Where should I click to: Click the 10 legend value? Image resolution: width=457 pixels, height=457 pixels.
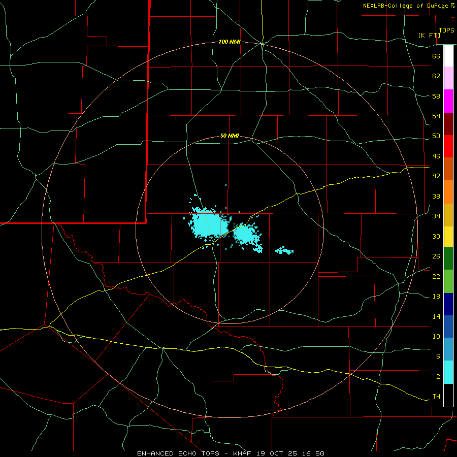pos(436,336)
